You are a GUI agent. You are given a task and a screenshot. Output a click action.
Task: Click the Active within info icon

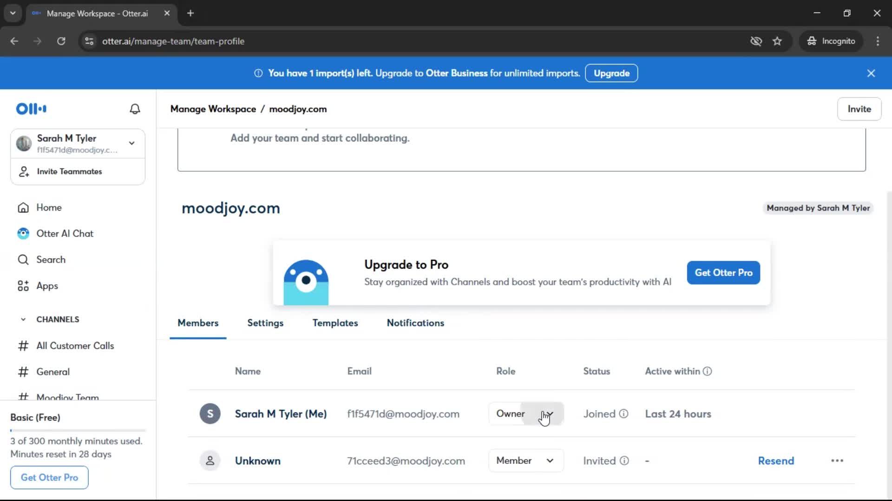click(x=707, y=371)
